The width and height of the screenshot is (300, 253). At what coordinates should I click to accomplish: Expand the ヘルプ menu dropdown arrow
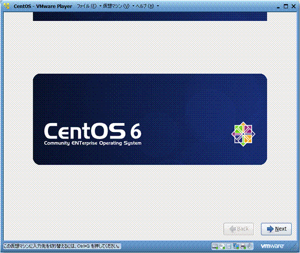coord(158,6)
